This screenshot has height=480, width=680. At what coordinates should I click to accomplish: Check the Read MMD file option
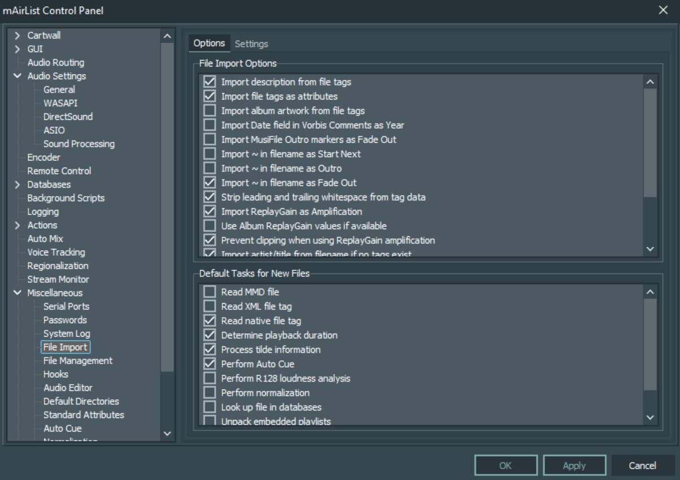[x=210, y=292]
